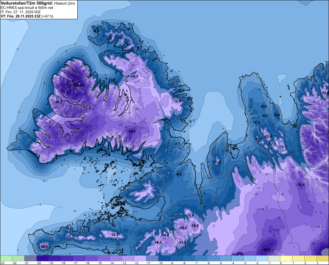329x265 pixels.
Task: Click the -14.9 temperature value
Action: (194, 225)
